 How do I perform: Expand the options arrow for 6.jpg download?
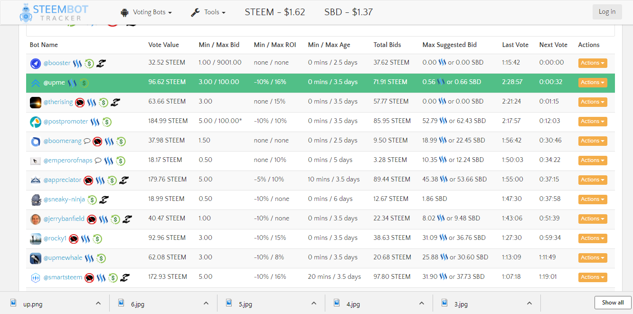206,303
